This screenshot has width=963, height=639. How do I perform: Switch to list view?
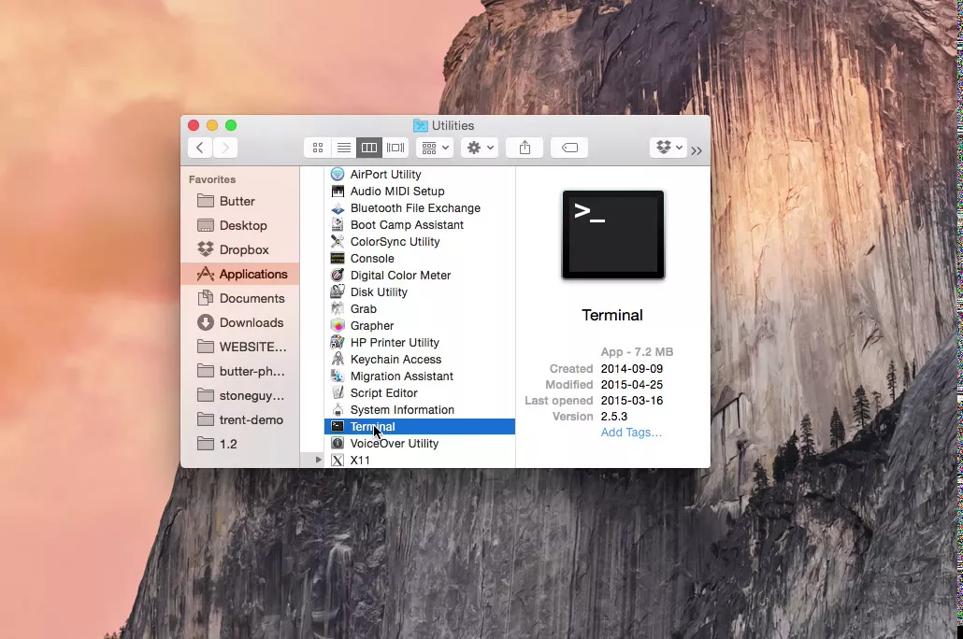tap(344, 148)
